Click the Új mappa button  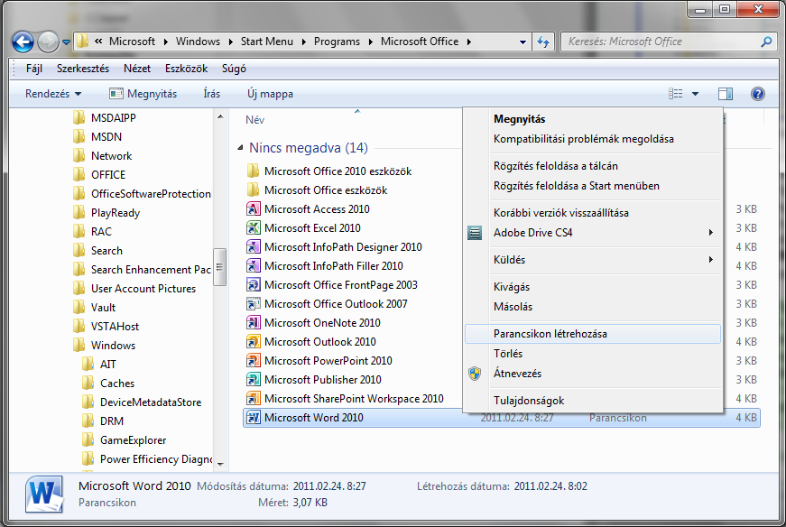[x=270, y=94]
